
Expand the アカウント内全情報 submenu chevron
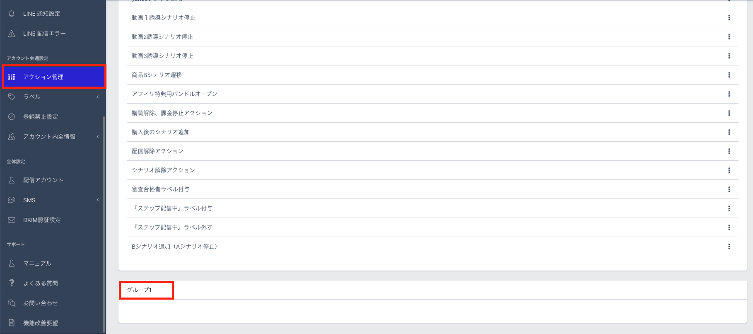coord(98,137)
